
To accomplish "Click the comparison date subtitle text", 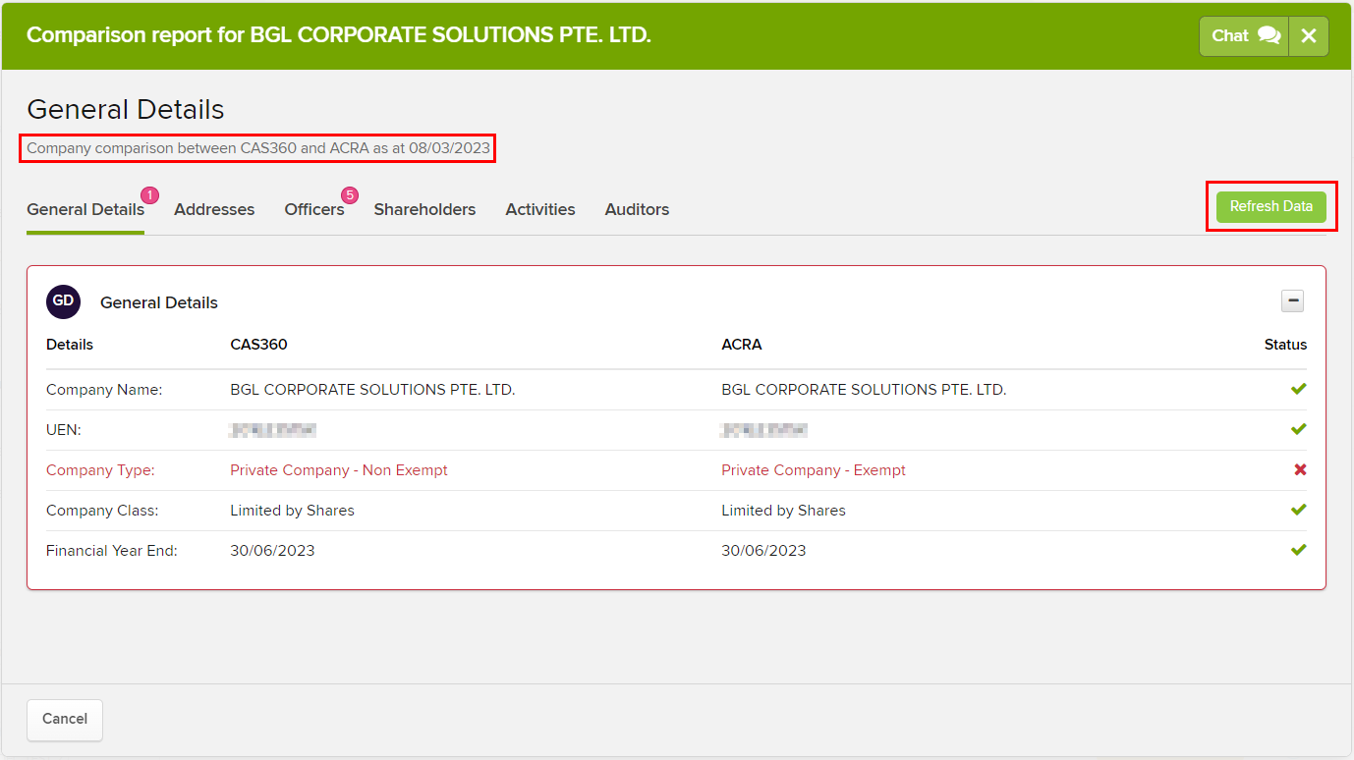I will (257, 148).
